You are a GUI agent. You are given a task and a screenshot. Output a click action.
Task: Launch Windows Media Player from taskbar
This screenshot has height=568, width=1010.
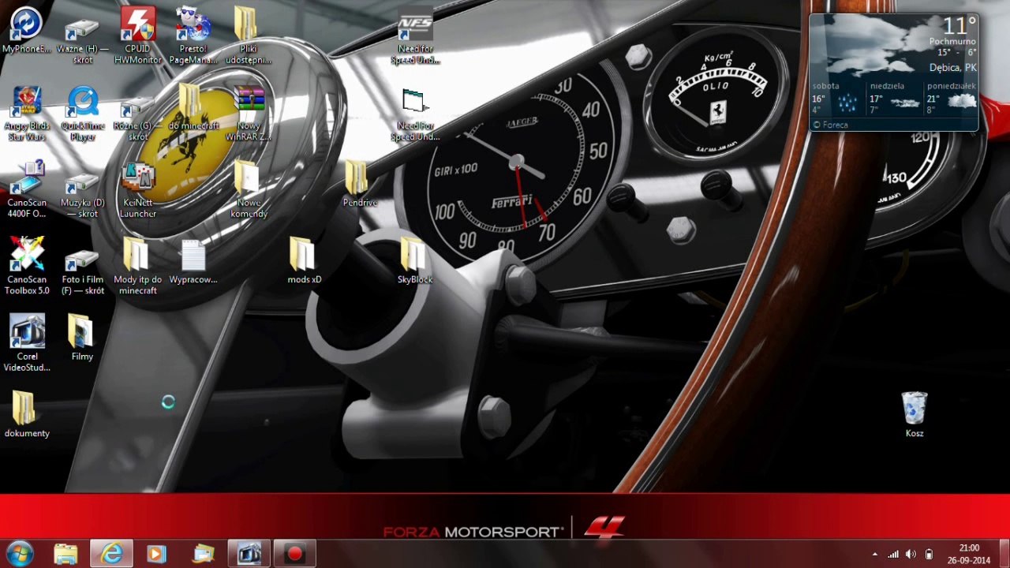pyautogui.click(x=156, y=554)
